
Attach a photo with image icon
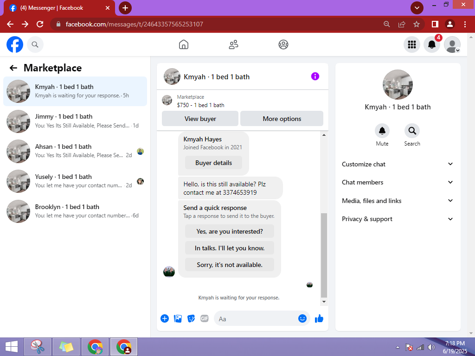point(178,318)
